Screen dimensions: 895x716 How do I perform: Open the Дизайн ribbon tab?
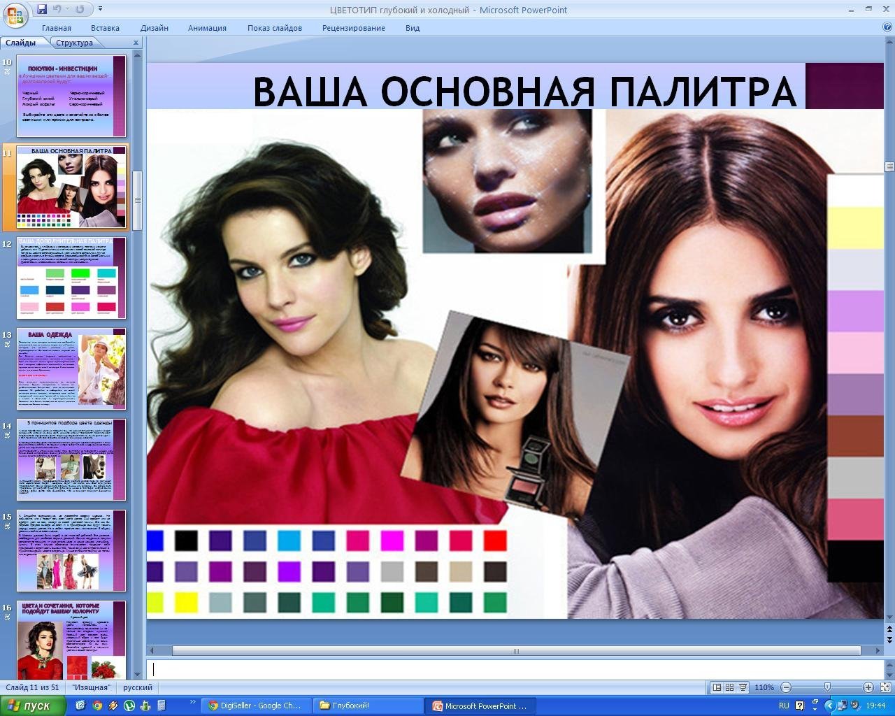tap(154, 28)
